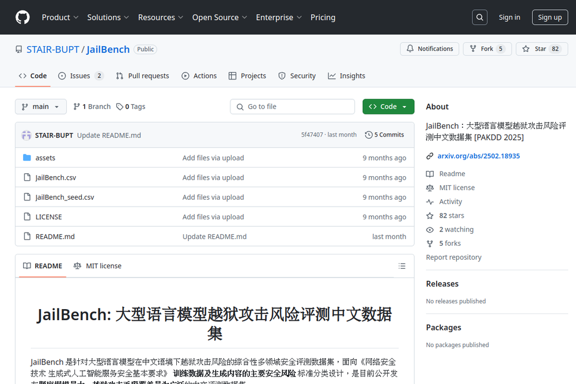576x384 pixels.
Task: Click the Report repository link
Action: click(454, 257)
